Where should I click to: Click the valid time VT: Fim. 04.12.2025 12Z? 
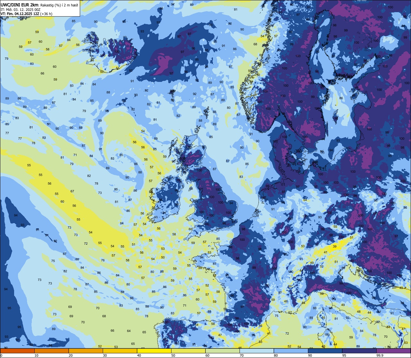pyautogui.click(x=20, y=14)
